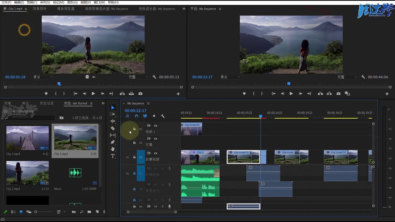Select the Track Select Forward tool
The width and height of the screenshot is (395, 222).
[x=113, y=114]
